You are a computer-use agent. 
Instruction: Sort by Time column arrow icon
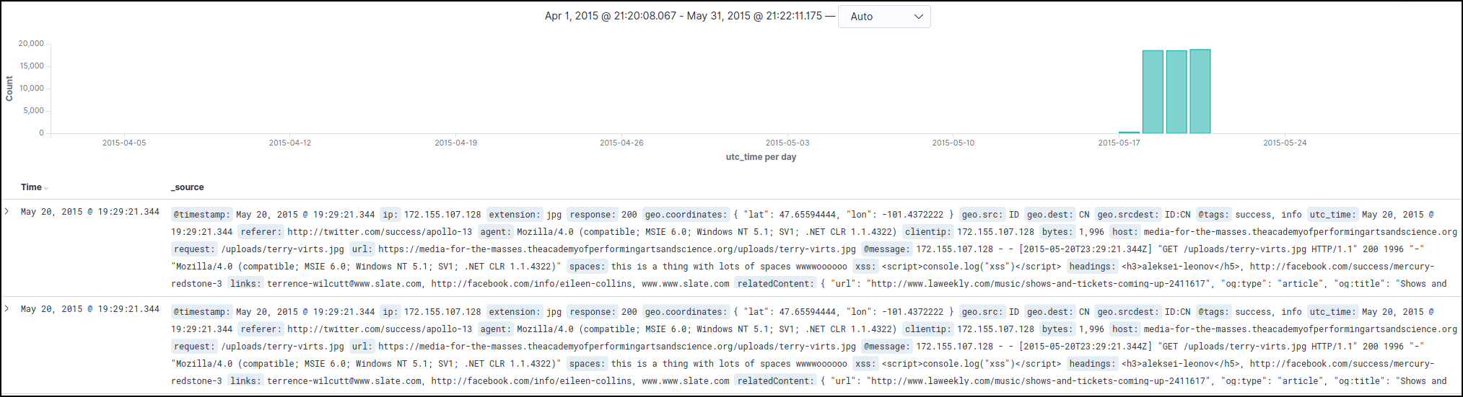[46, 188]
